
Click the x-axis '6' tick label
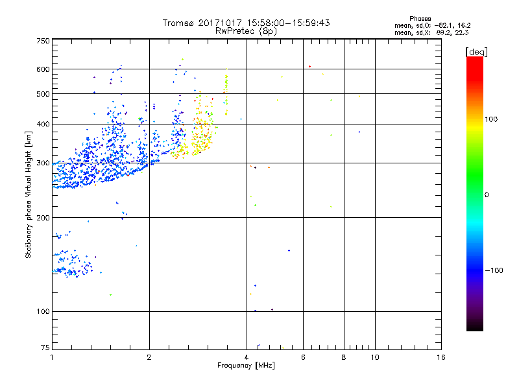pos(303,357)
